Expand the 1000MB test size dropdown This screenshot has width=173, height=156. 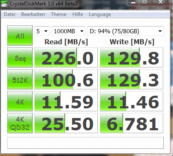pos(69,31)
